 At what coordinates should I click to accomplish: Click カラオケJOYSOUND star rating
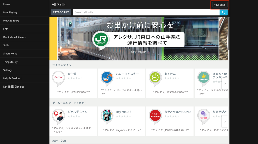(171, 116)
